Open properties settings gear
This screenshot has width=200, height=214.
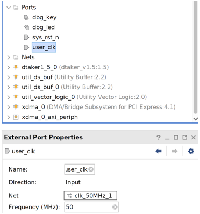(191, 151)
